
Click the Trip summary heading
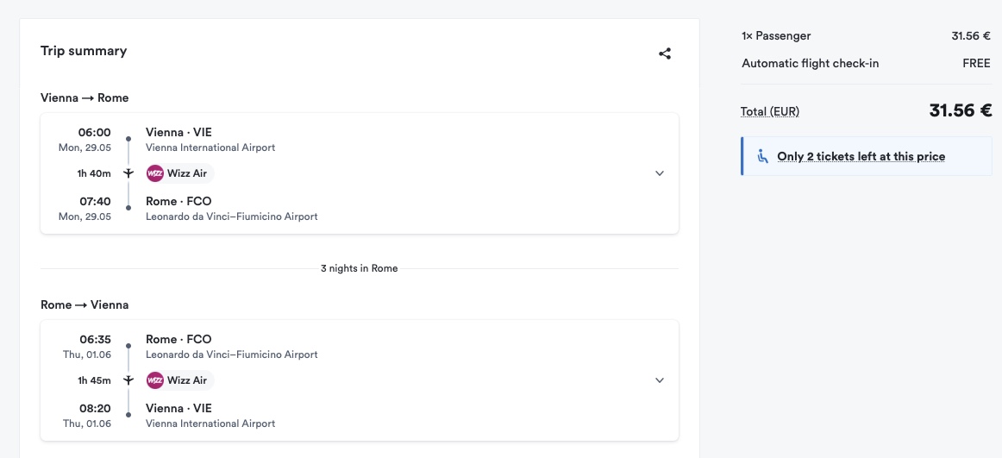tap(84, 51)
